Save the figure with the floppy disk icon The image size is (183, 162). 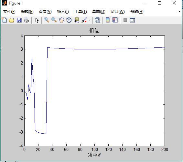coord(19,20)
